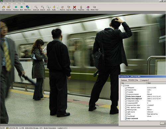Delete the image with the red X

point(74,8)
